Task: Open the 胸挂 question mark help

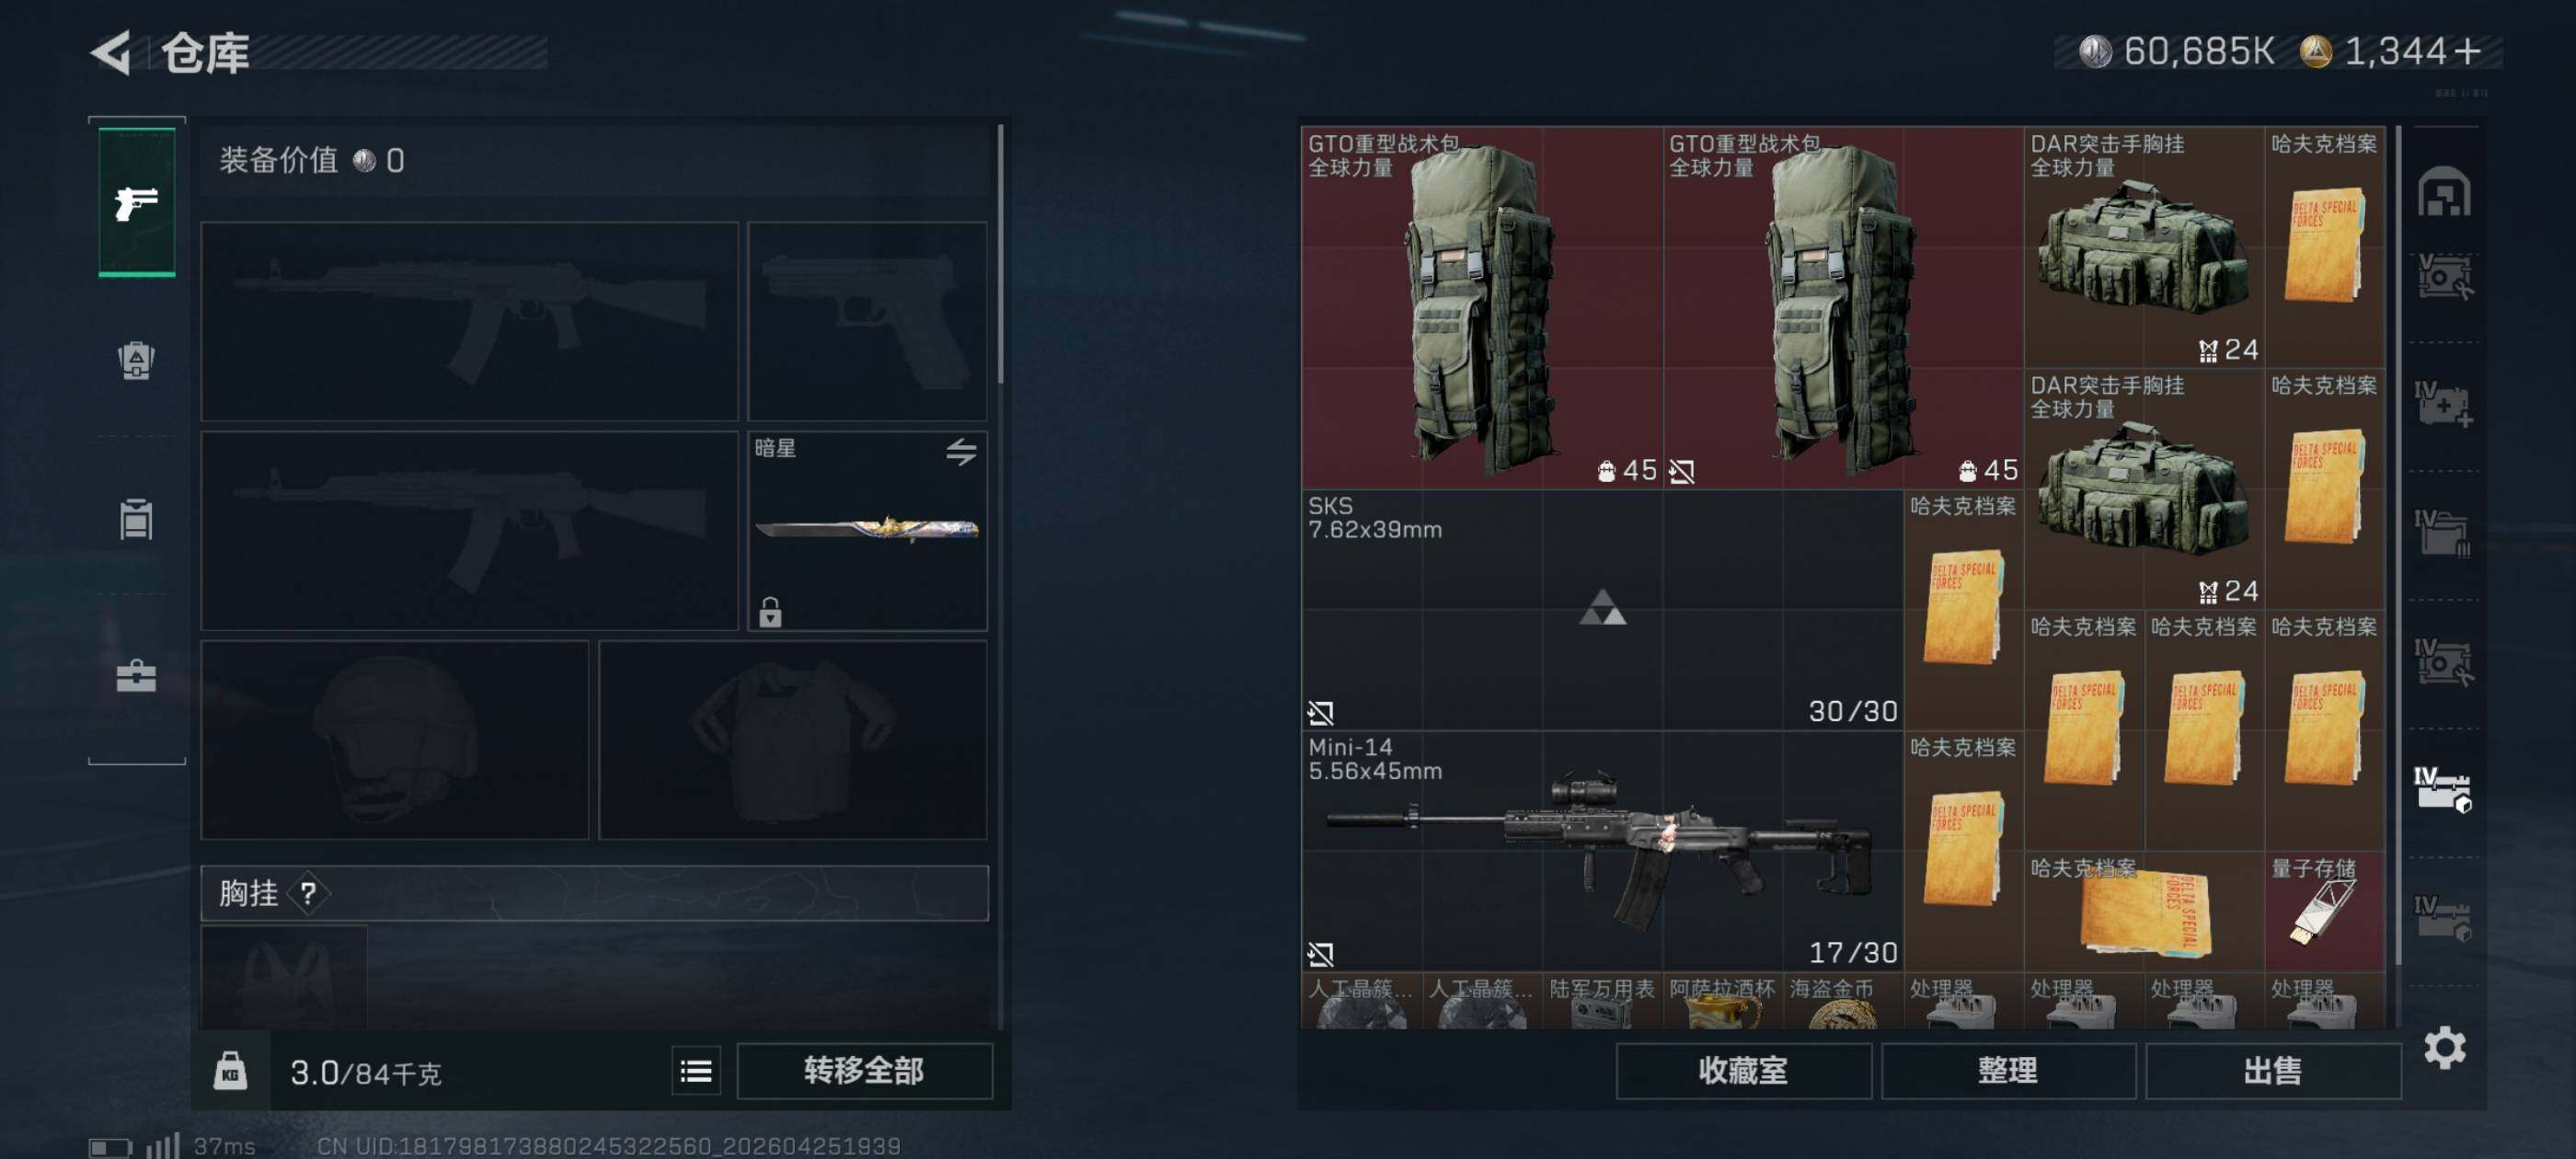Action: 308,893
